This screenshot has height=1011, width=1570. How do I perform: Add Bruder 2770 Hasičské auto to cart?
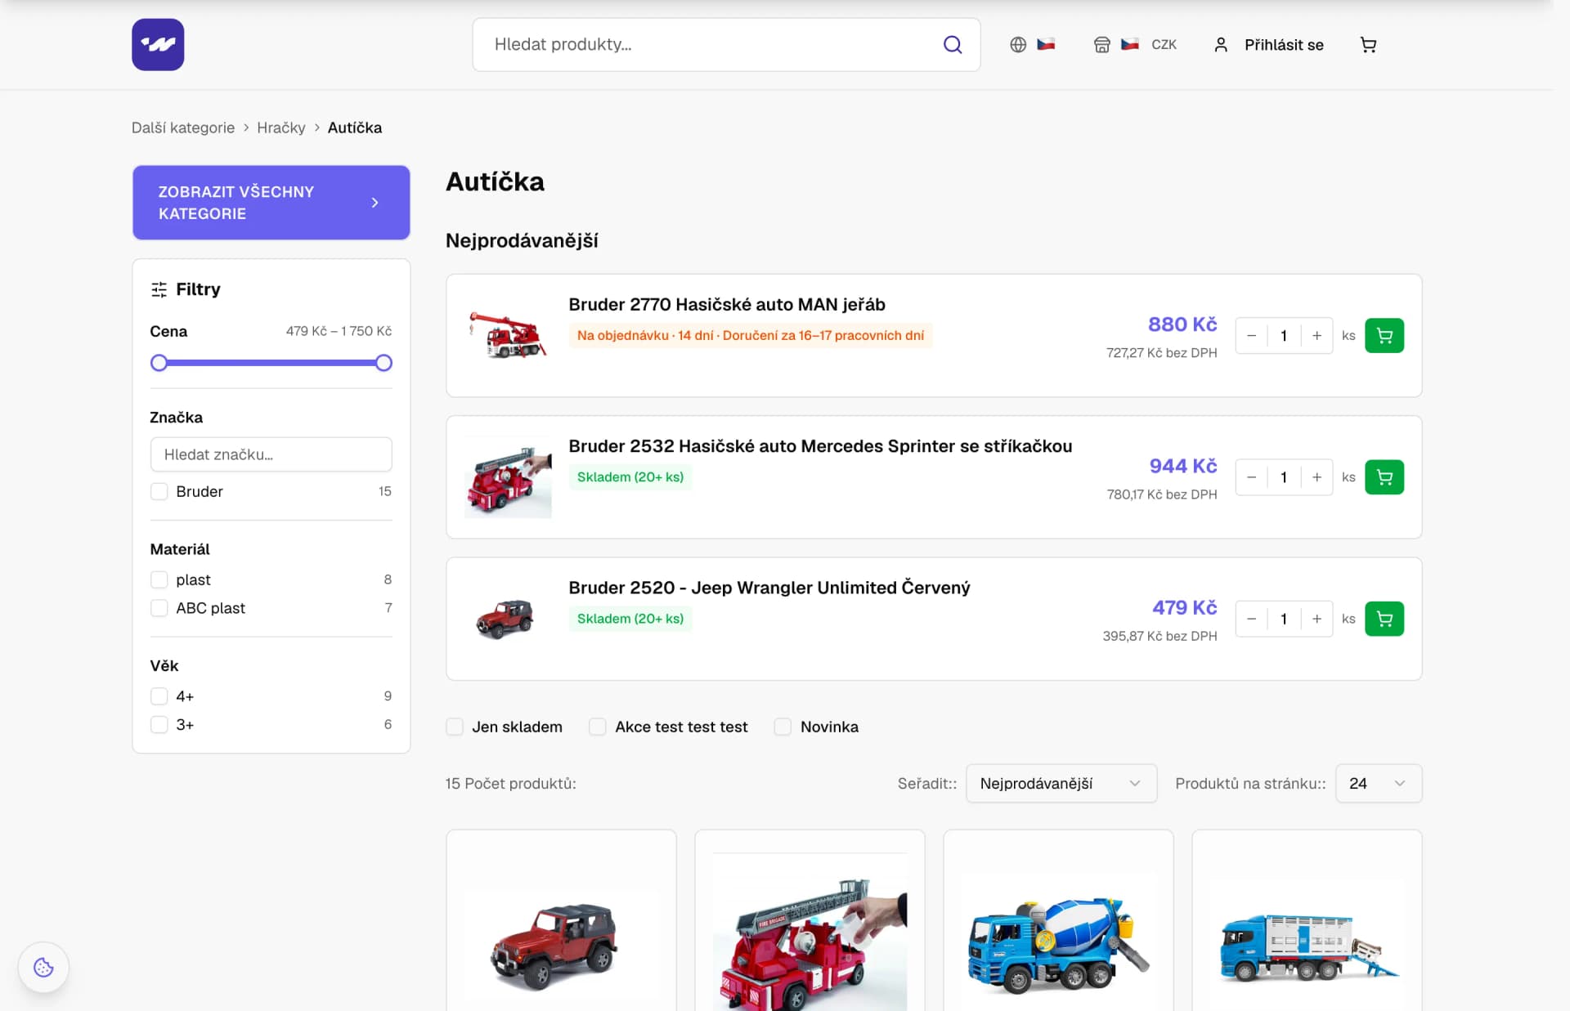click(x=1384, y=336)
